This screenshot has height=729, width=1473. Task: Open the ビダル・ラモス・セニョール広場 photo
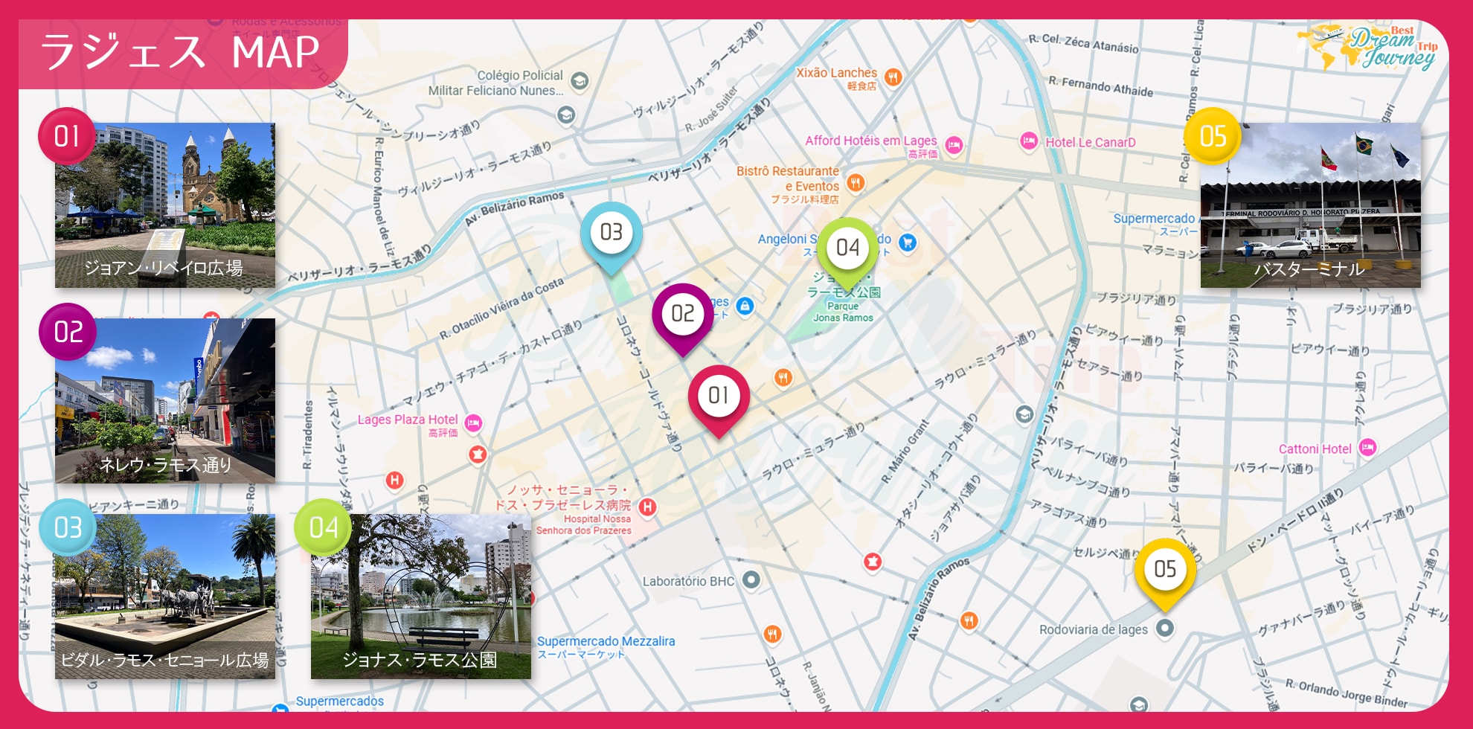165,597
